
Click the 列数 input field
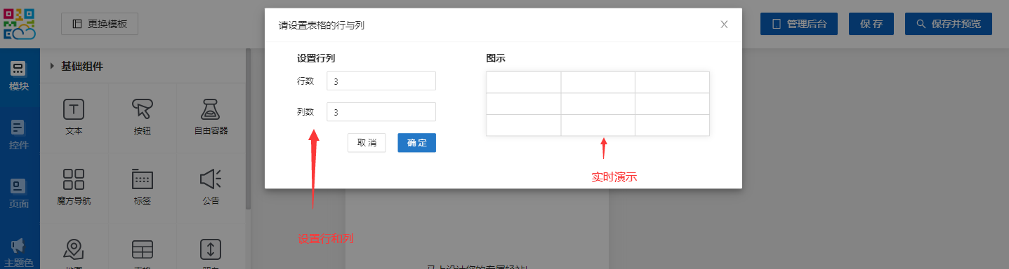tap(381, 112)
